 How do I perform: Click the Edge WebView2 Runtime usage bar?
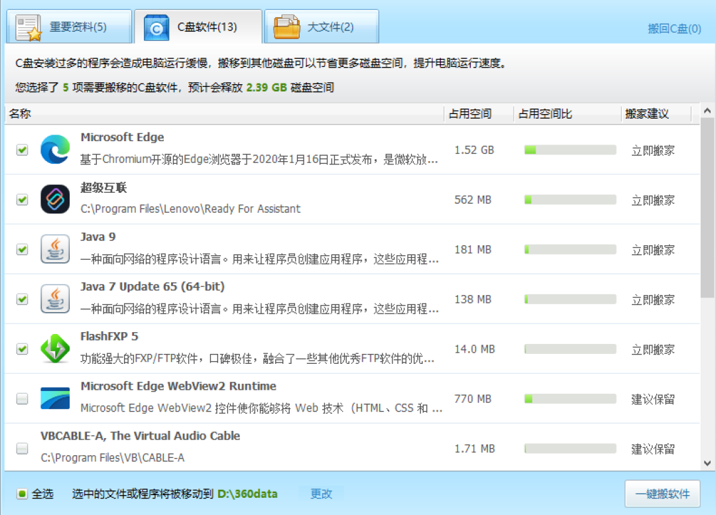(570, 398)
